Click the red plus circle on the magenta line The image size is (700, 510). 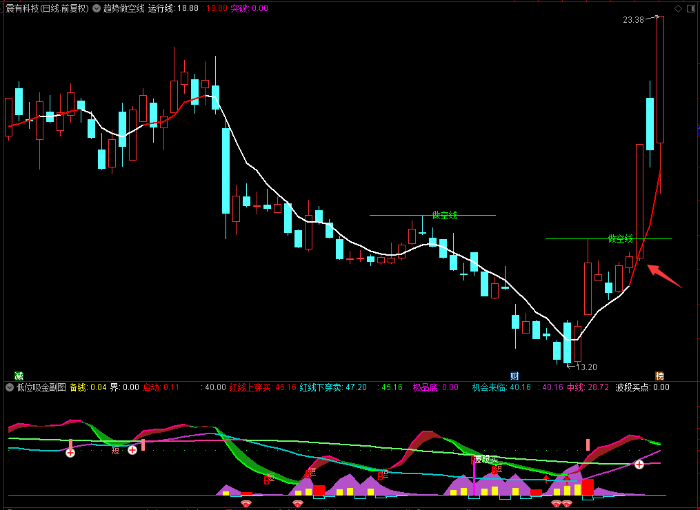[639, 465]
